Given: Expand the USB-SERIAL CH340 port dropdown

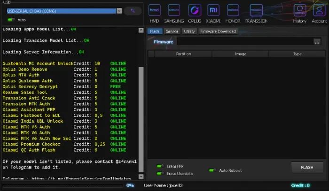Looking at the screenshot, I should pyautogui.click(x=119, y=11).
